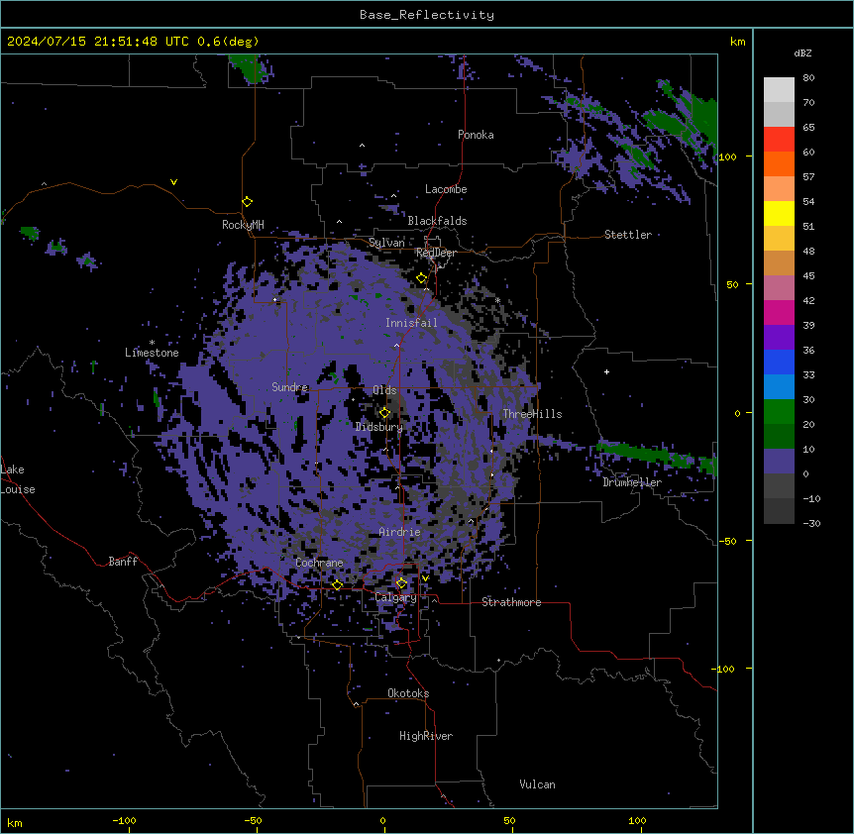
Task: Click the timestamp 2024/07/15 21:51:48 UTC
Action: tap(98, 42)
